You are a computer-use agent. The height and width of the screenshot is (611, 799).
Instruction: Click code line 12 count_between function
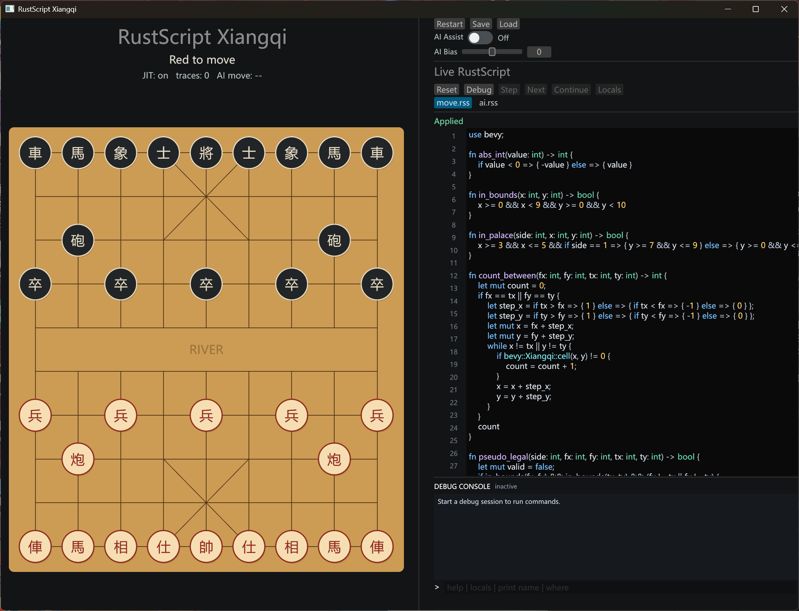pyautogui.click(x=567, y=275)
